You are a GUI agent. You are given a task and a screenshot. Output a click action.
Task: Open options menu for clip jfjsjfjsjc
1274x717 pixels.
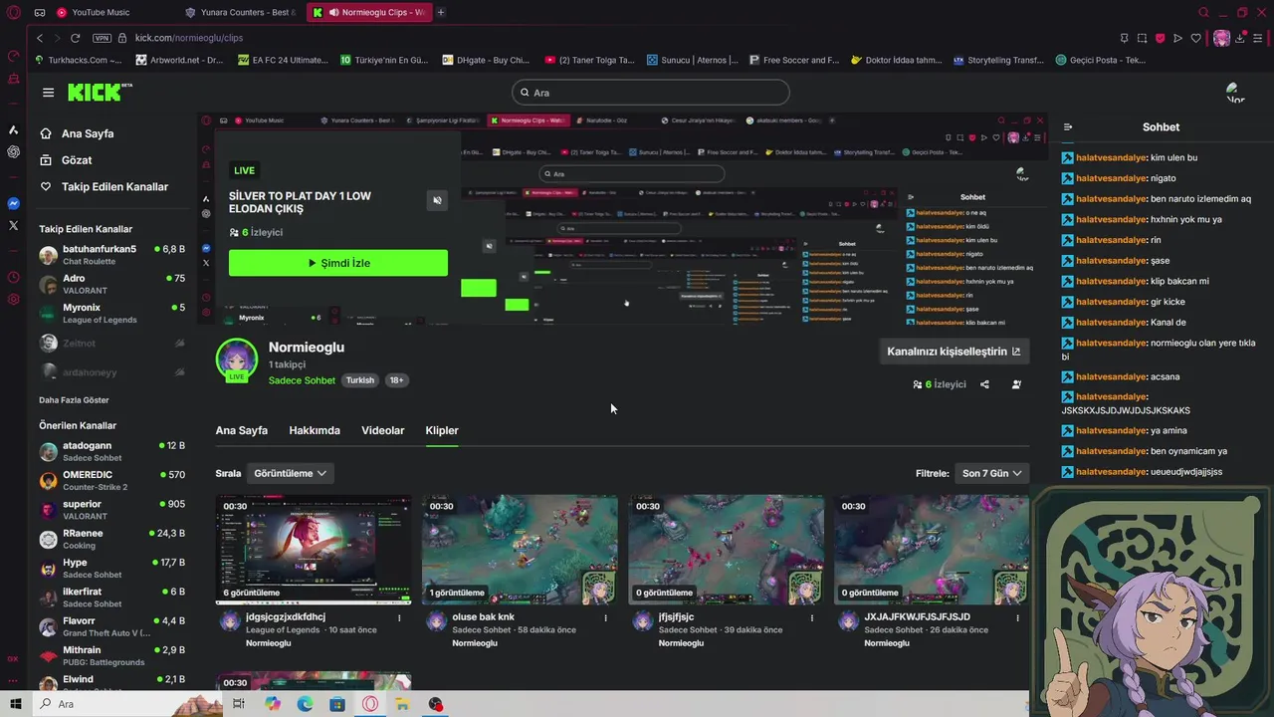[x=811, y=617]
